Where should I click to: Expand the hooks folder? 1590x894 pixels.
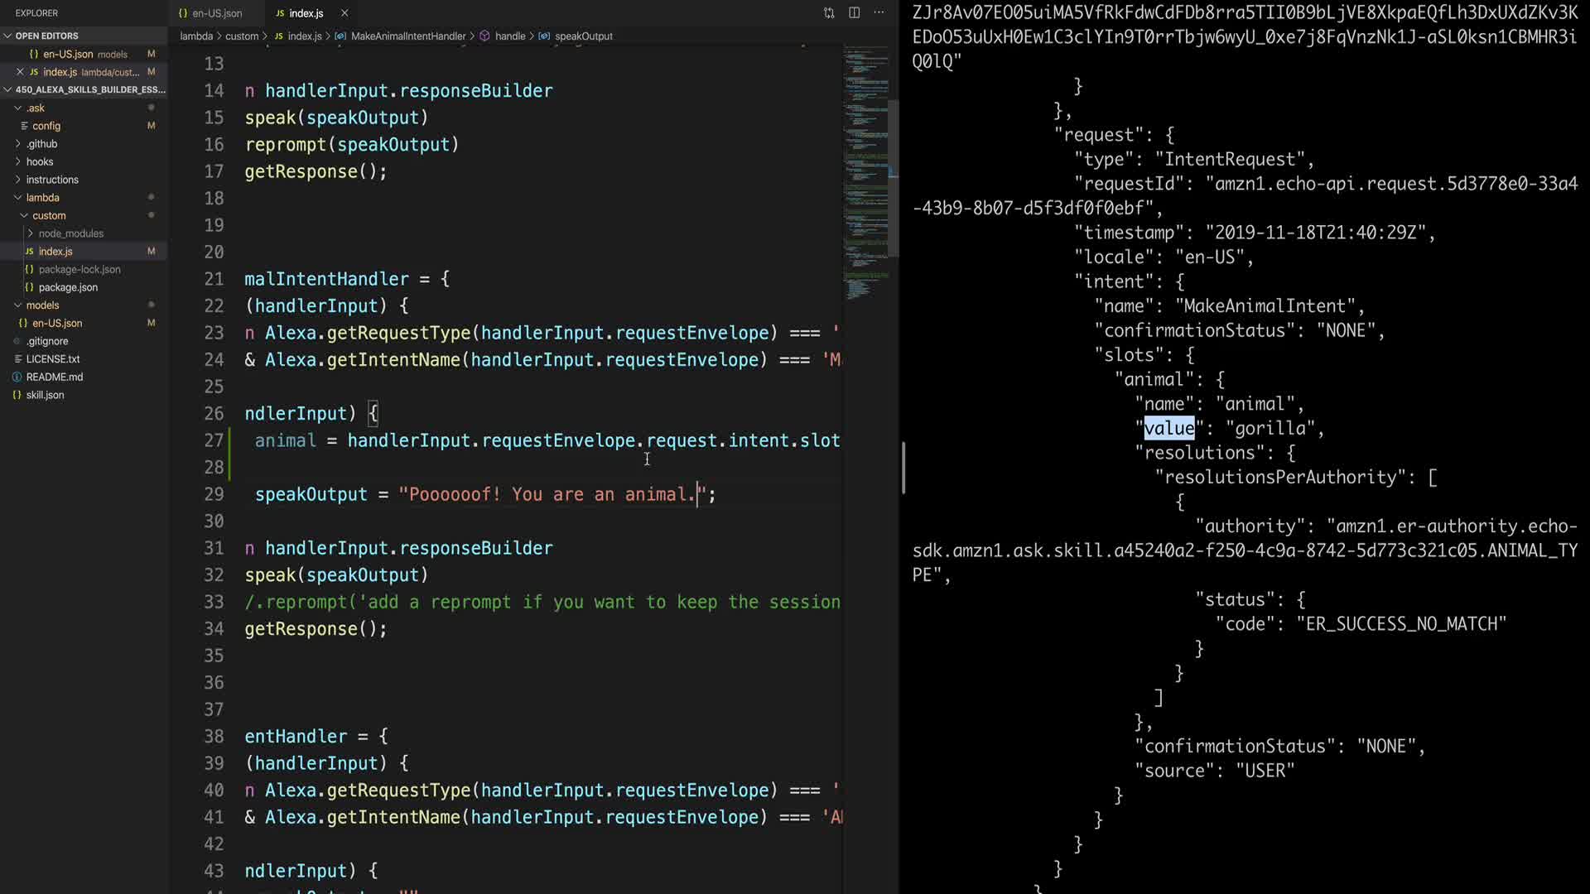[18, 161]
